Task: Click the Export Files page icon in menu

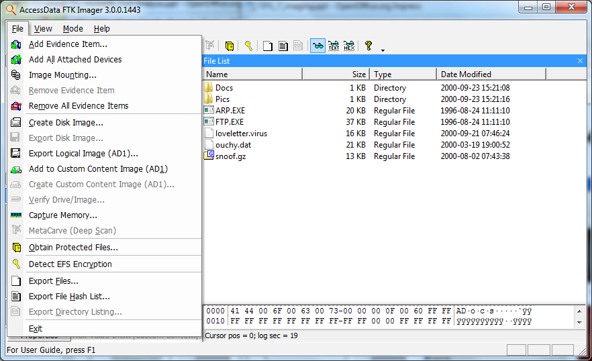Action: coord(16,281)
